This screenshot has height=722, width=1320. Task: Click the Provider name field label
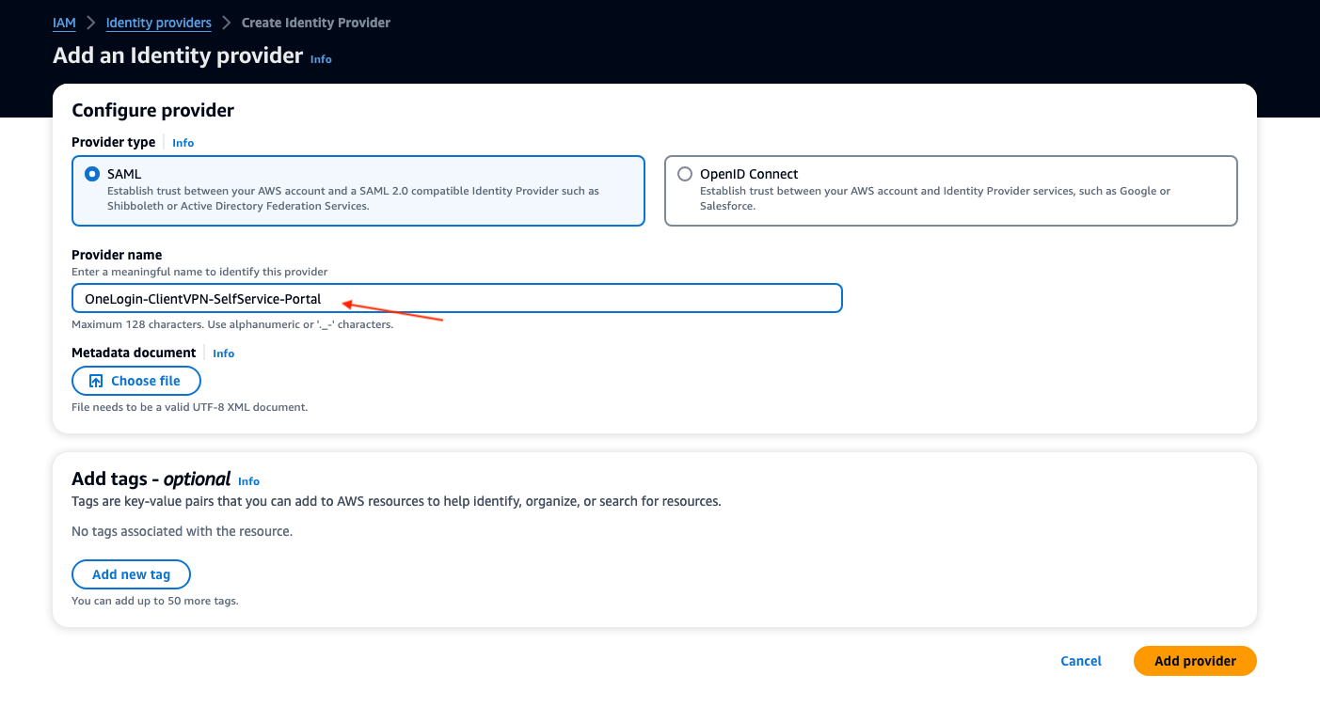coord(117,255)
